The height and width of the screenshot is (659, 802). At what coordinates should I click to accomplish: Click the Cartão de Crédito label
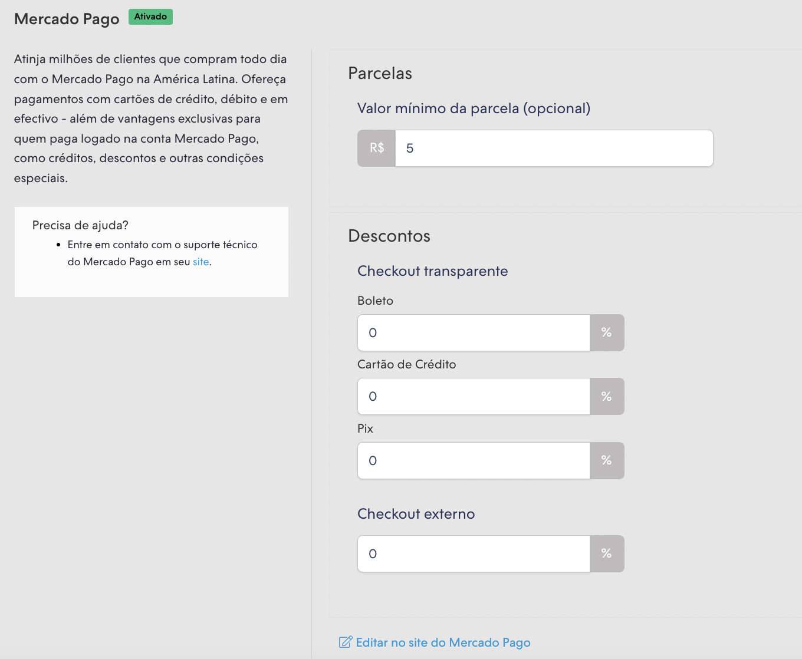[x=406, y=364]
